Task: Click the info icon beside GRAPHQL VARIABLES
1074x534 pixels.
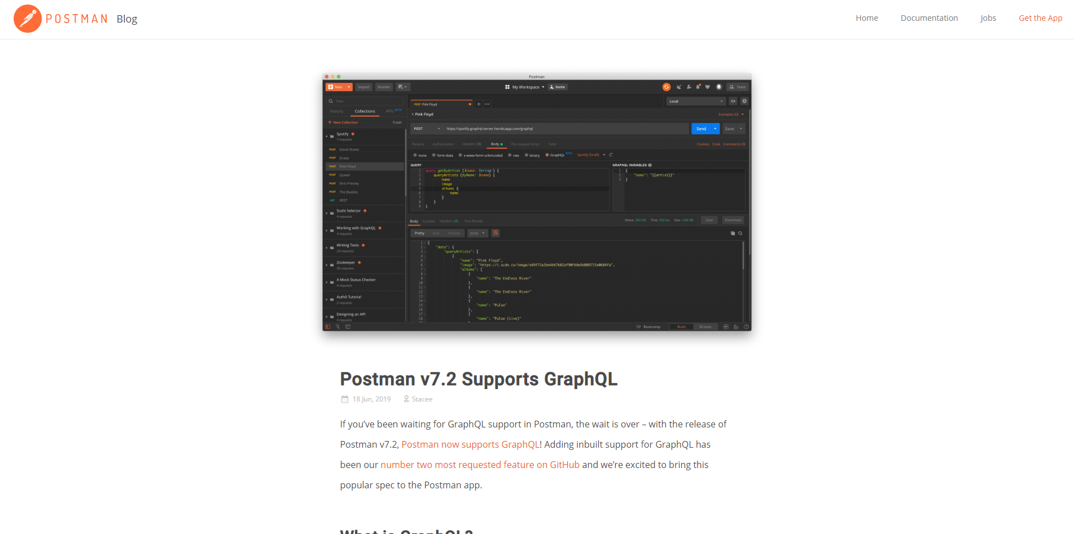Action: click(x=650, y=165)
